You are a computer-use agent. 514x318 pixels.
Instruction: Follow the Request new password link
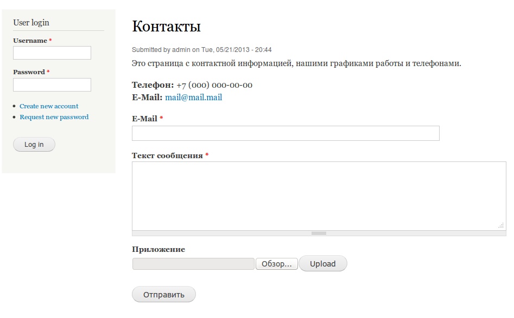pos(54,117)
